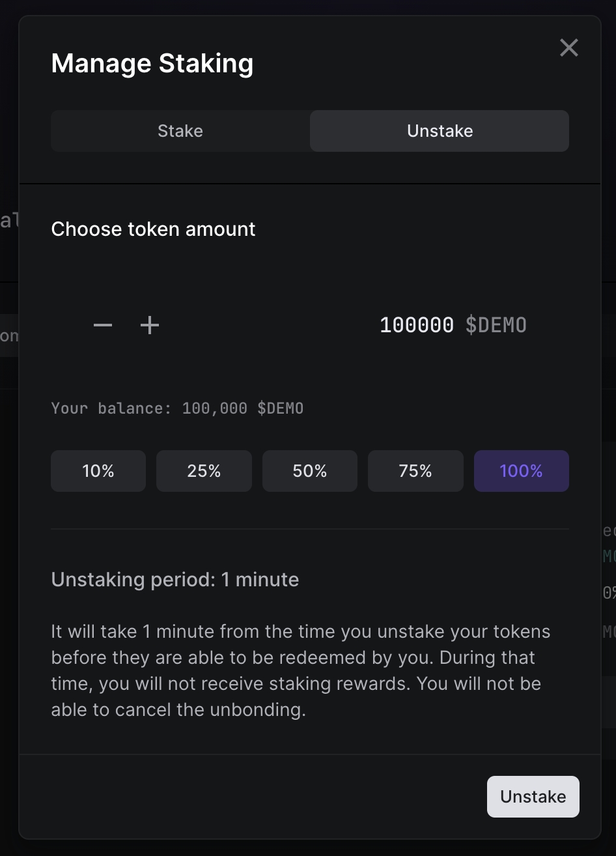
Task: Click the 'Choose token amount' label
Action: [153, 229]
